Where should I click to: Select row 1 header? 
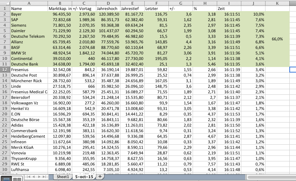5,9
